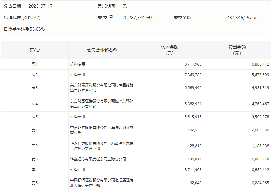Select buy amount 7,869,783
The height and width of the screenshot is (192, 271).
pos(193,75)
